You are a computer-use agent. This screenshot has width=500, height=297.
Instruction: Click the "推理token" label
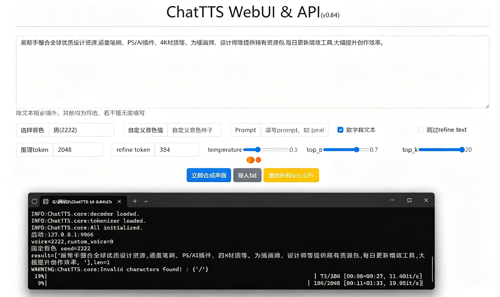click(x=35, y=150)
